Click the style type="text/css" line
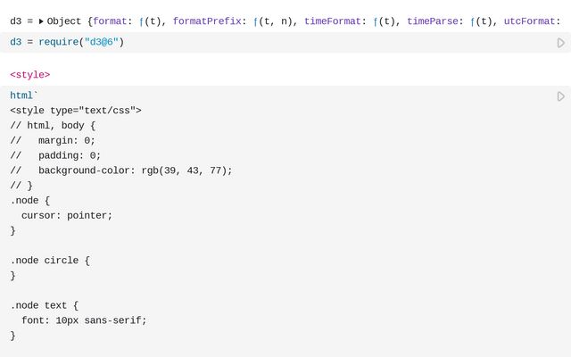The height and width of the screenshot is (357, 571). (x=76, y=111)
